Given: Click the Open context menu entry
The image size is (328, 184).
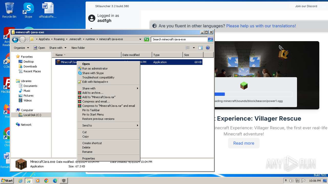Looking at the screenshot, I should click(109, 64).
